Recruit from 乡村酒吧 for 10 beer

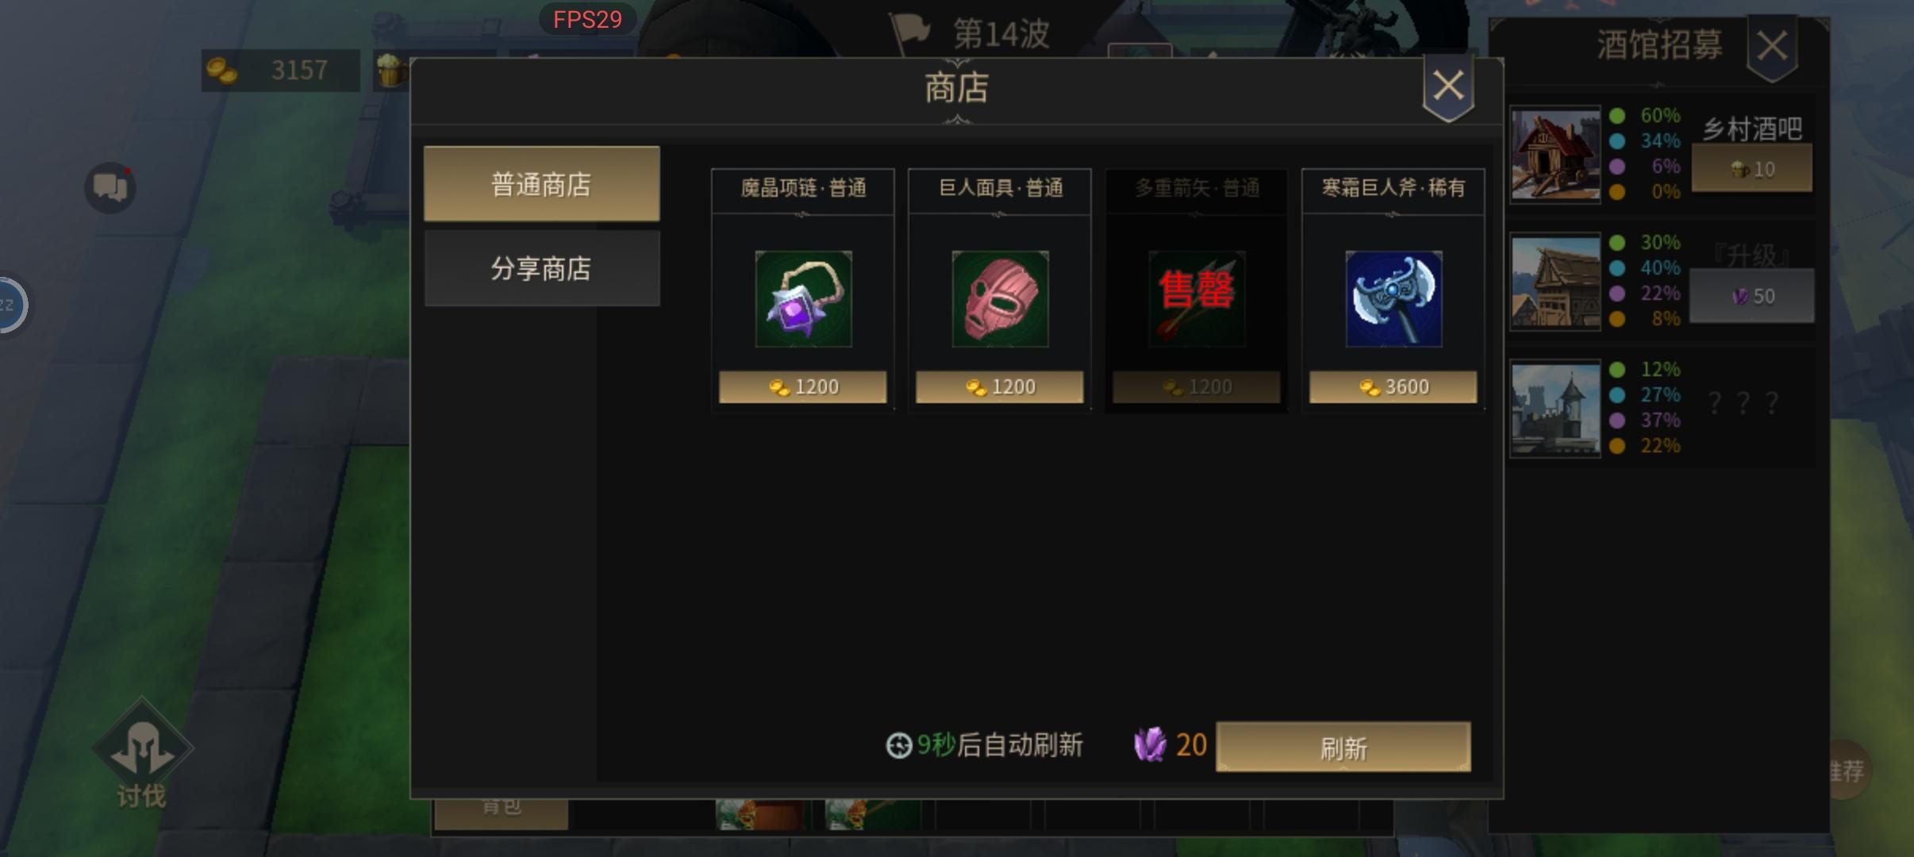(1752, 168)
